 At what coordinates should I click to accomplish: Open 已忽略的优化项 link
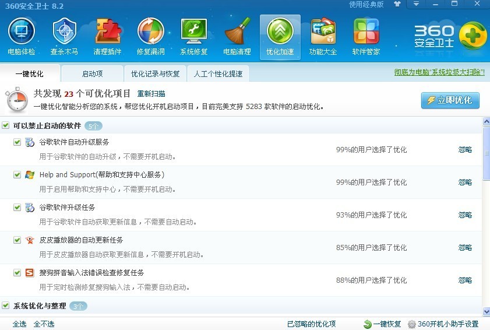point(312,324)
